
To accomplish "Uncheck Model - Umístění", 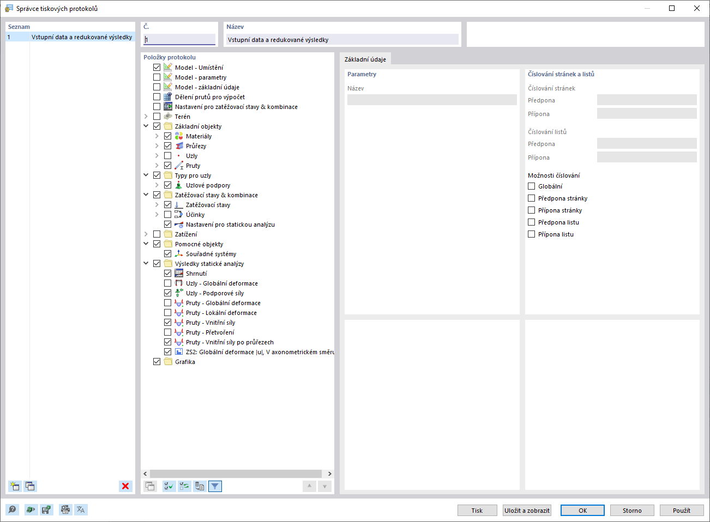I will tap(157, 68).
